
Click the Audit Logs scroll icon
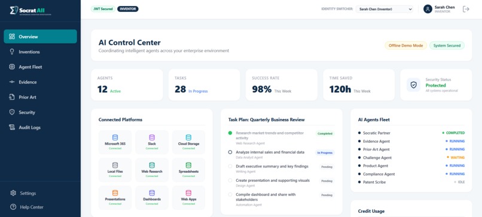[12, 127]
